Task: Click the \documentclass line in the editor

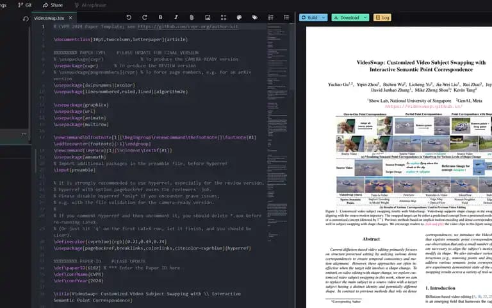Action: coord(120,39)
